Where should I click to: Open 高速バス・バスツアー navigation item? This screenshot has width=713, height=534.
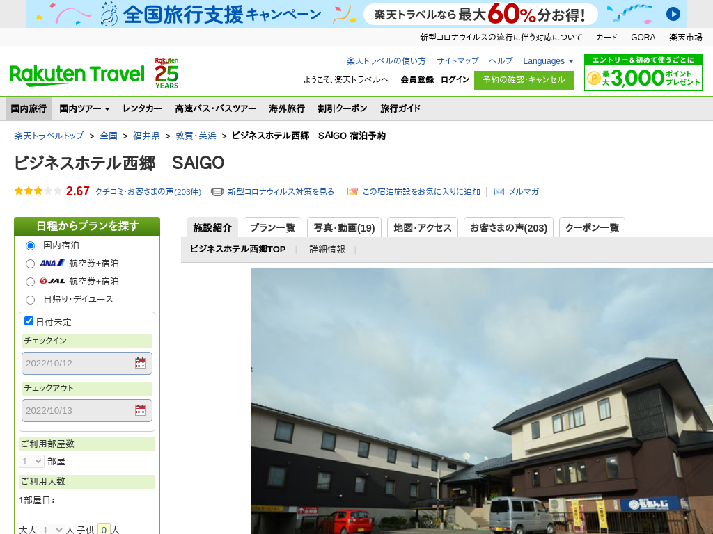[216, 108]
